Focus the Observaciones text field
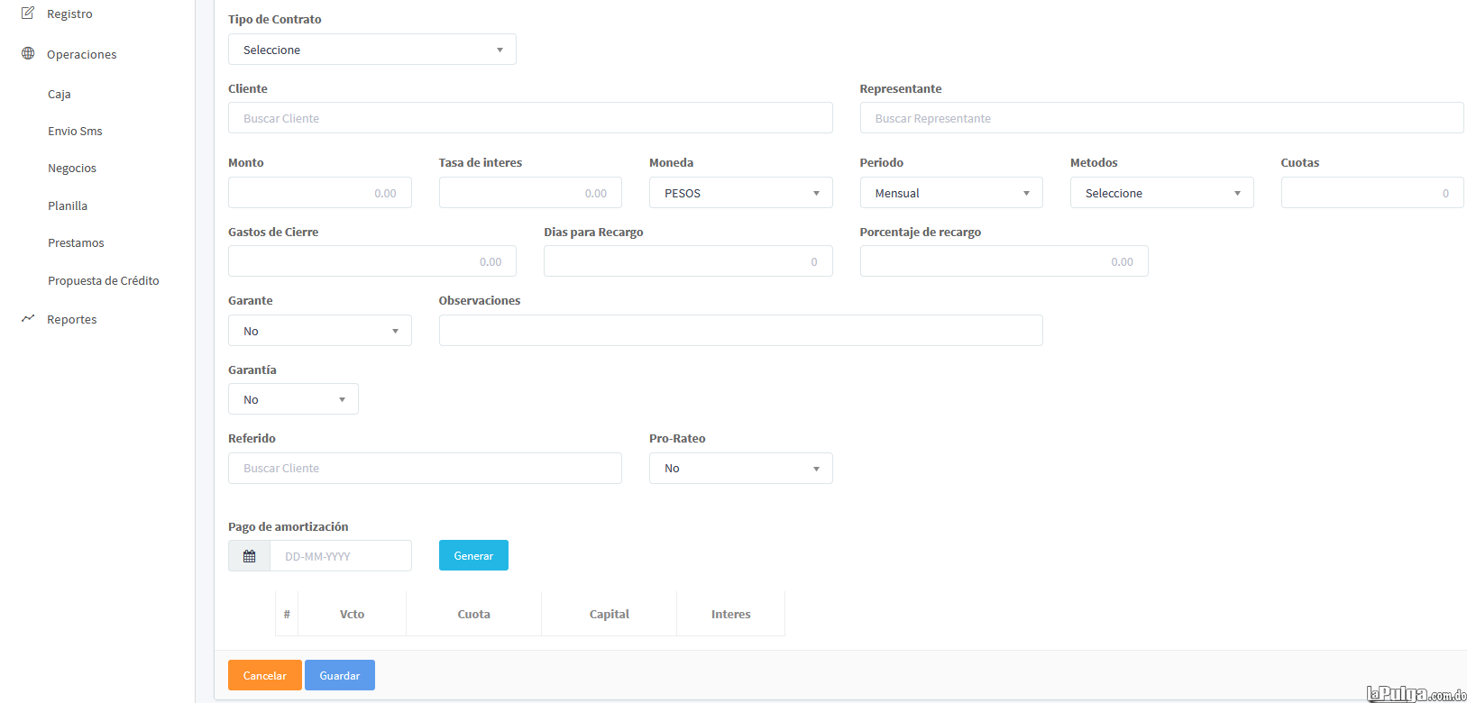The width and height of the screenshot is (1467, 703). click(x=741, y=331)
